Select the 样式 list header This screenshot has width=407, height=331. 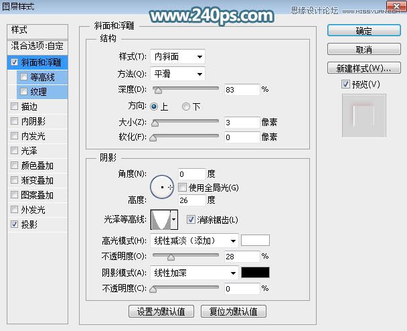tap(37, 30)
